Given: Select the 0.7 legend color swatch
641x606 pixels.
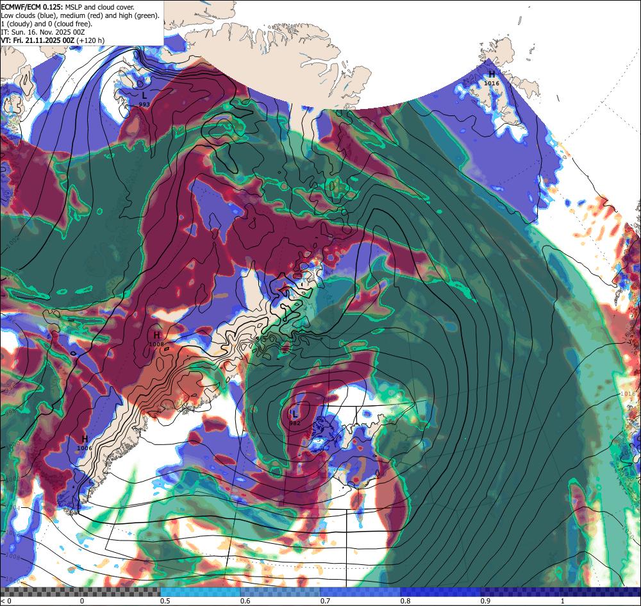Looking at the screenshot, I should pos(360,592).
